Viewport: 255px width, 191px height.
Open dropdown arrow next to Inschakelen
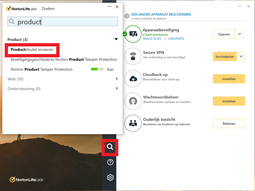[x=241, y=56]
